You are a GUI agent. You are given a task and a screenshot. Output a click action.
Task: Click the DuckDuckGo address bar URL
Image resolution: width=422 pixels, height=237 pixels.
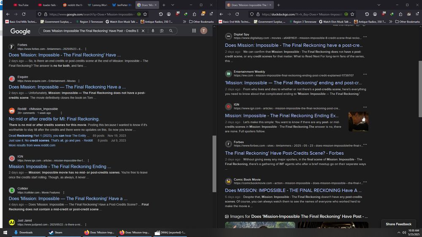[302, 14]
